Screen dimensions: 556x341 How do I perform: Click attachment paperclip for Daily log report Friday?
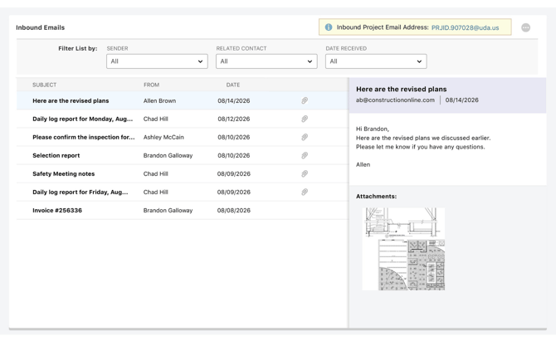305,192
